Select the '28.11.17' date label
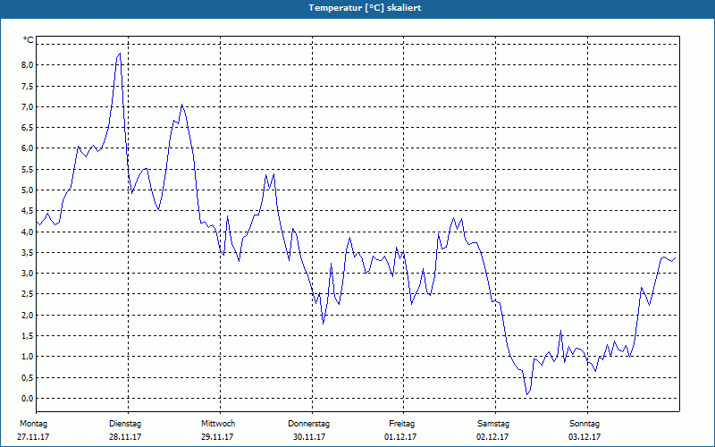715x447 pixels. pyautogui.click(x=125, y=437)
